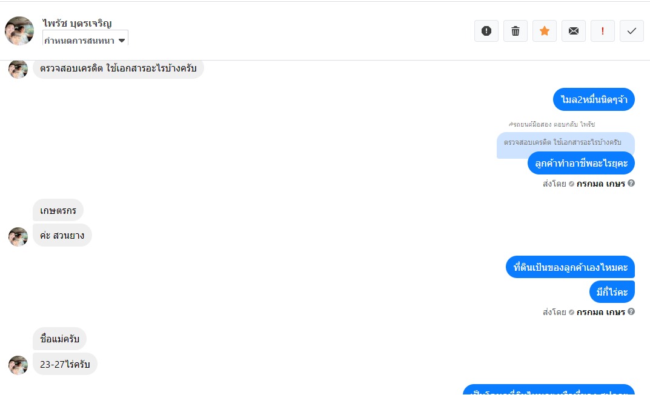Open help icon beside second กรกมล เกษร

(x=631, y=311)
